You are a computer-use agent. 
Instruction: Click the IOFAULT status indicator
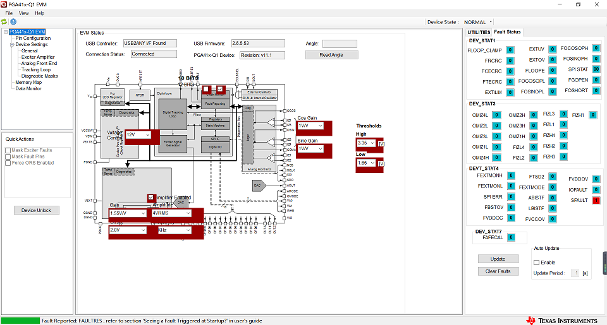(x=596, y=190)
